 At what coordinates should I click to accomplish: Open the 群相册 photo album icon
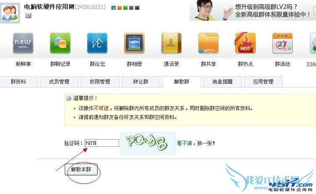tap(134, 43)
